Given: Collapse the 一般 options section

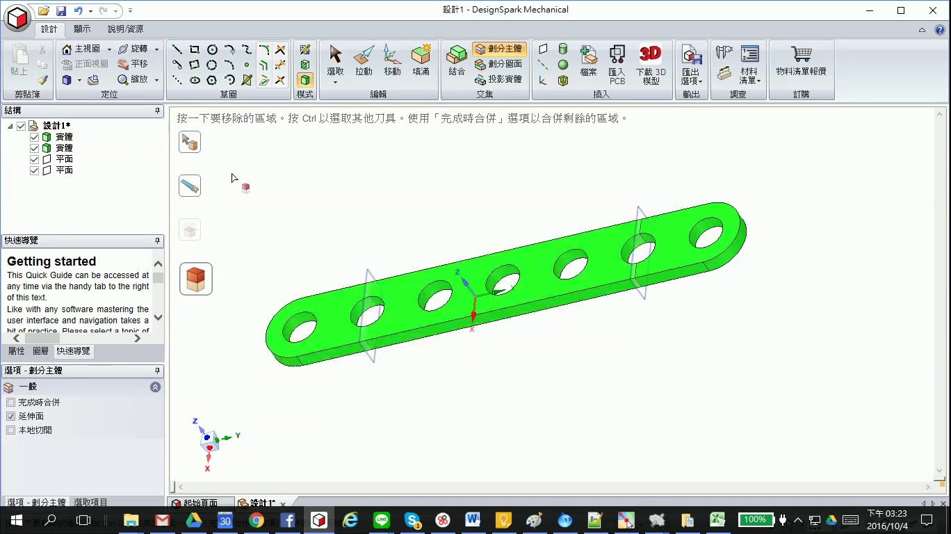Looking at the screenshot, I should pos(155,387).
